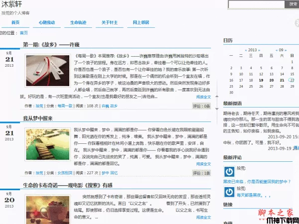Click 评论:1条 on 我从梦中醒来 post
The image size is (299, 224).
coord(201,173)
